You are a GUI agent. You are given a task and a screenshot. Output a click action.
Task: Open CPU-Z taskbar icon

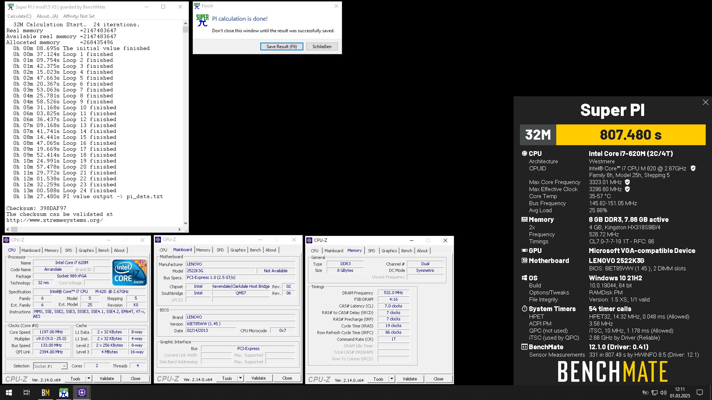[82, 393]
